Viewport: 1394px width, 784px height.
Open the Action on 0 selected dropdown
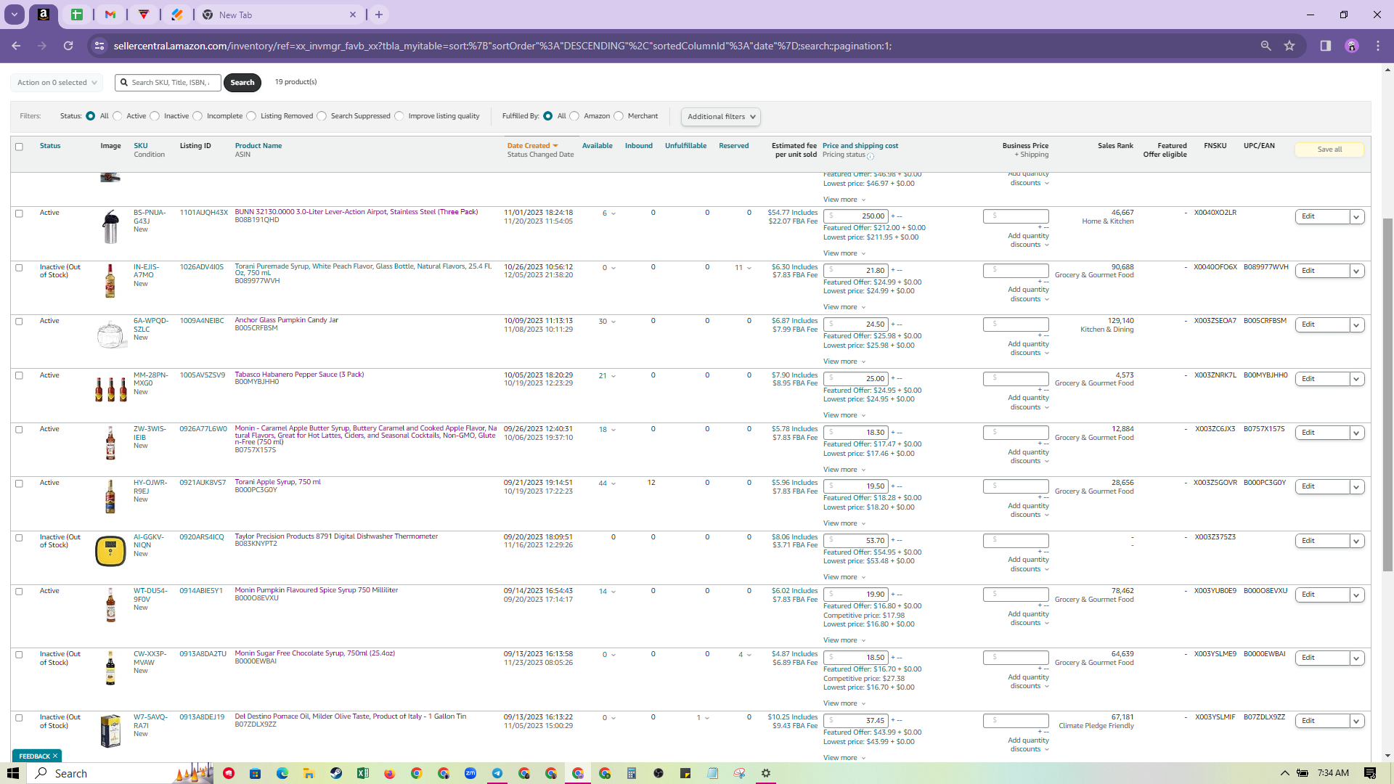(x=57, y=83)
